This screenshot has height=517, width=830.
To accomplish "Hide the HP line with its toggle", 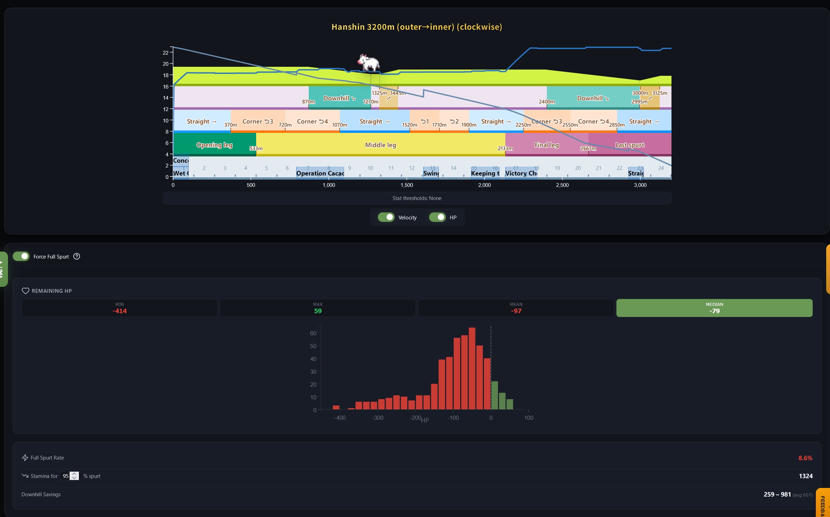I will [x=437, y=217].
